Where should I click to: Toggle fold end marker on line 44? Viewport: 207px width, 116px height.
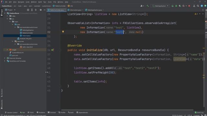click(x=60, y=86)
